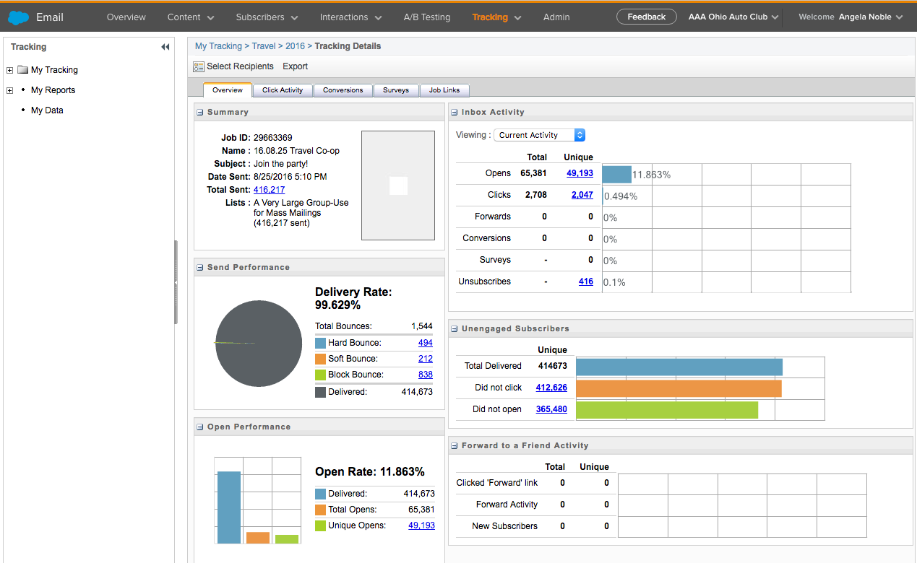Switch to the Surveys tab
This screenshot has width=917, height=563.
[396, 90]
